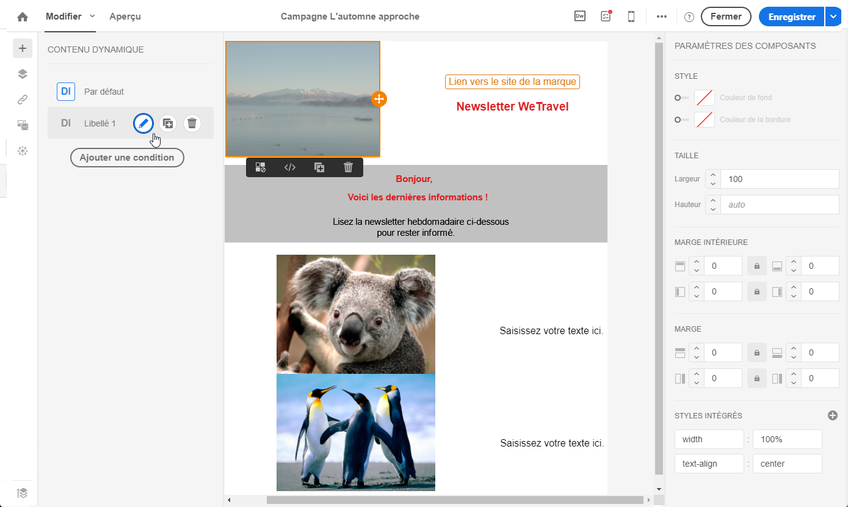
Task: Select the penguins image
Action: (x=356, y=432)
